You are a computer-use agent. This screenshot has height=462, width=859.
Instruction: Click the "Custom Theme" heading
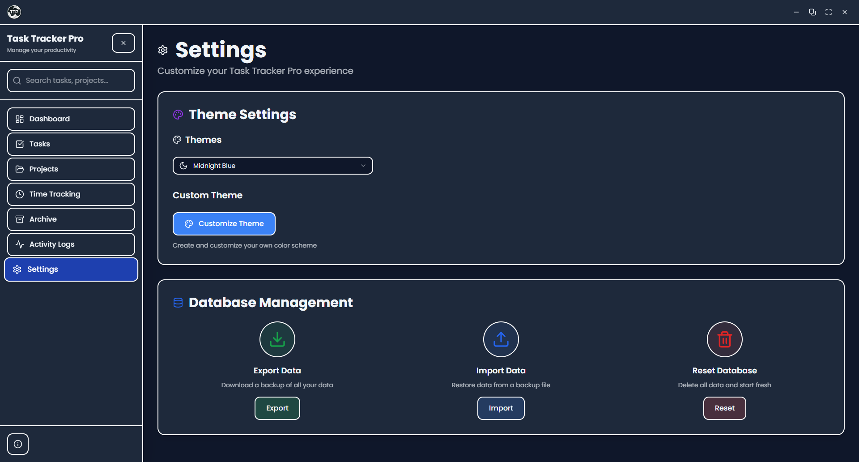tap(208, 195)
